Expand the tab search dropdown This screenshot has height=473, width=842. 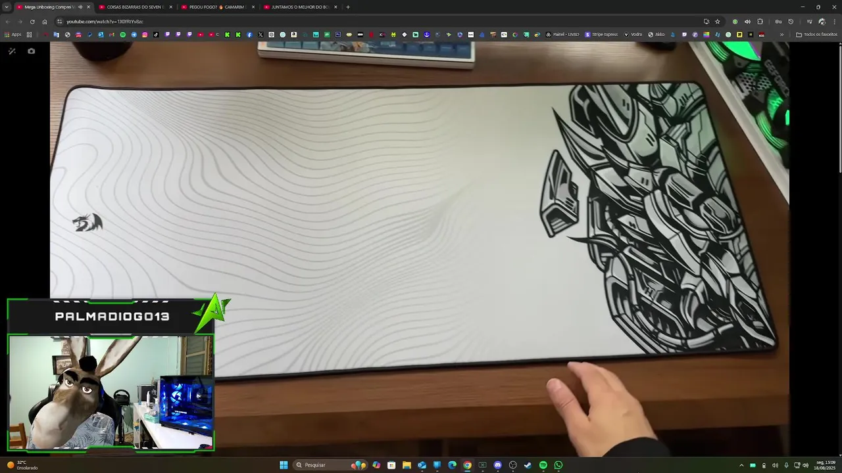click(5, 7)
